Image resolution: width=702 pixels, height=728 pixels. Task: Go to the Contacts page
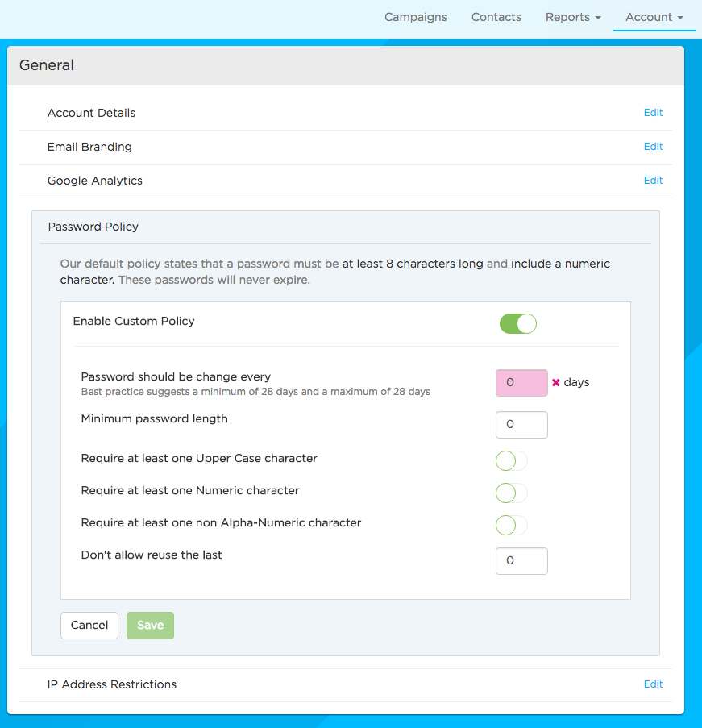(496, 17)
